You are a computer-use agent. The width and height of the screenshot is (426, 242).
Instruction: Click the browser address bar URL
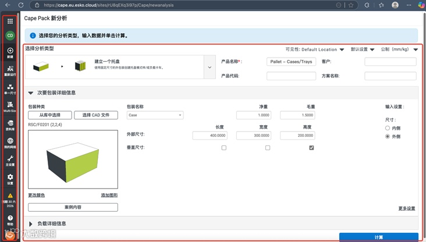109,5
